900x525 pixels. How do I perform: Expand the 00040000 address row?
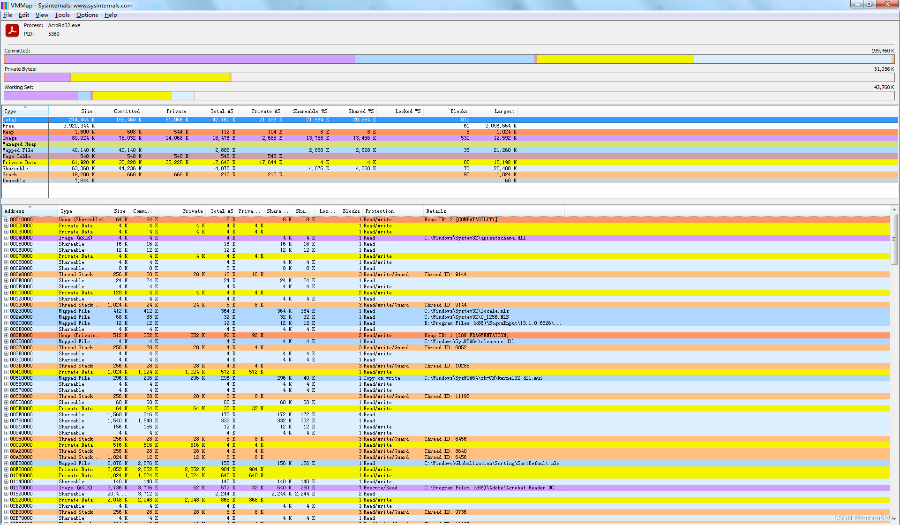(7, 238)
